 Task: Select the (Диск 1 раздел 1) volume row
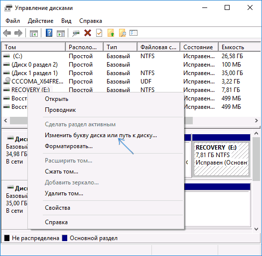click(x=131, y=73)
